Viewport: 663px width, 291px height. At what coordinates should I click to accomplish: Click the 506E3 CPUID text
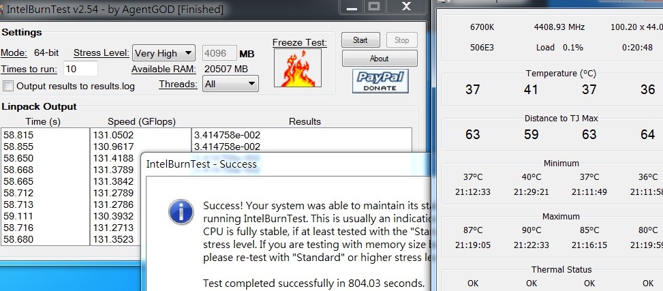(x=482, y=48)
